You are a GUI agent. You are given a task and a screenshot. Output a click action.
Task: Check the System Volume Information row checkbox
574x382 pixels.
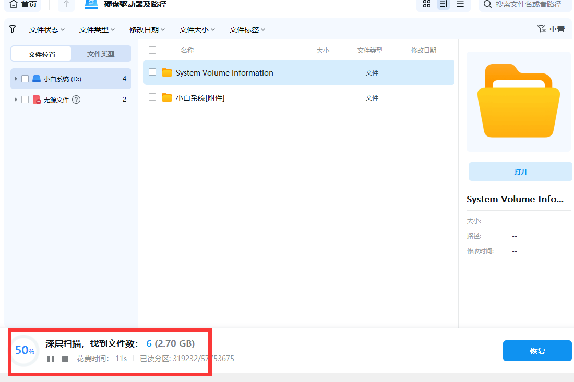[x=152, y=72]
